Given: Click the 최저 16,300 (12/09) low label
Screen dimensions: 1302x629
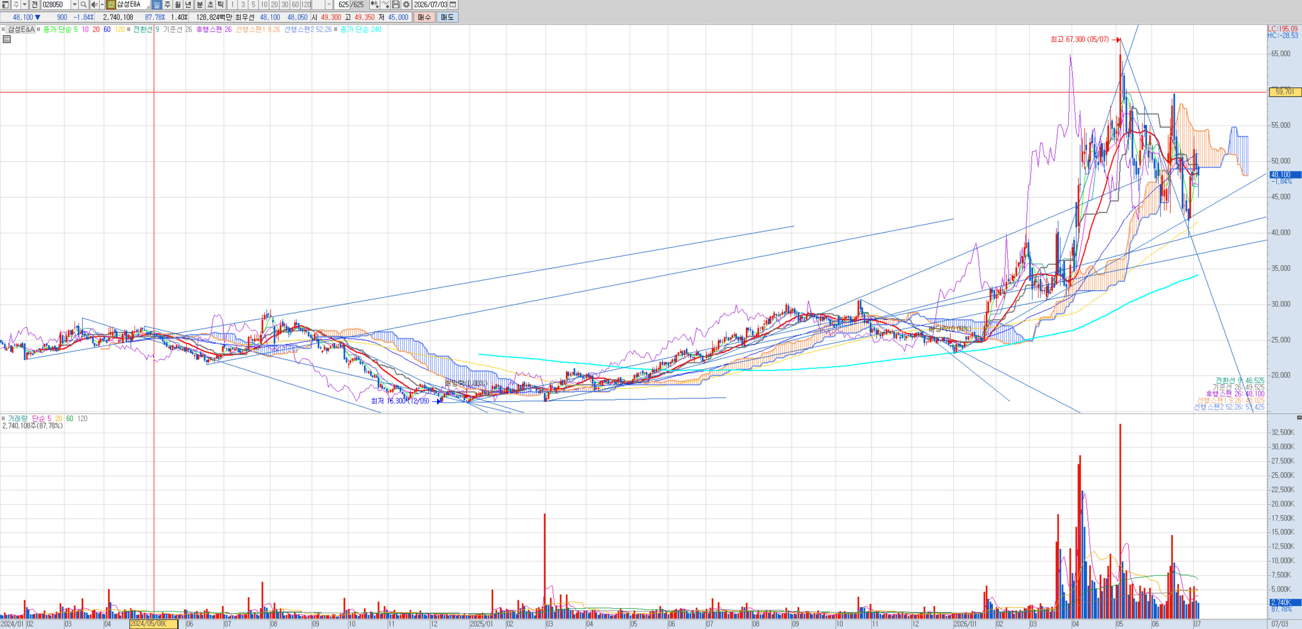Looking at the screenshot, I should click(400, 401).
